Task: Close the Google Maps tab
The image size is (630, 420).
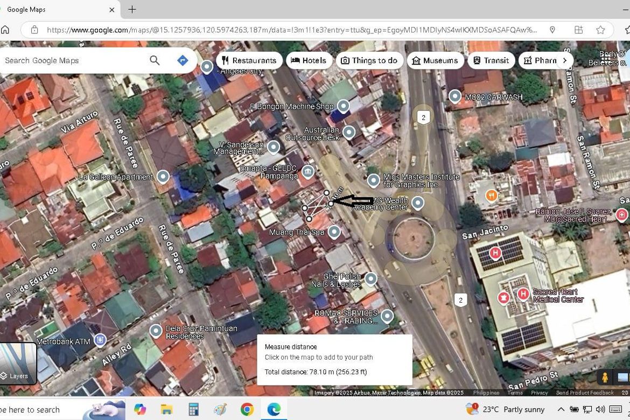Action: click(x=112, y=10)
